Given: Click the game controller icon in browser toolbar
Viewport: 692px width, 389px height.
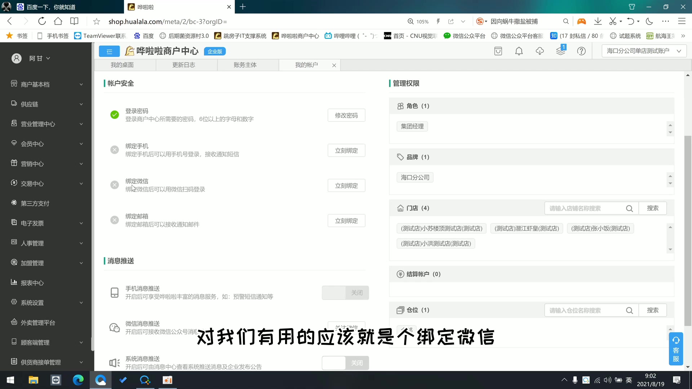Looking at the screenshot, I should 581,21.
